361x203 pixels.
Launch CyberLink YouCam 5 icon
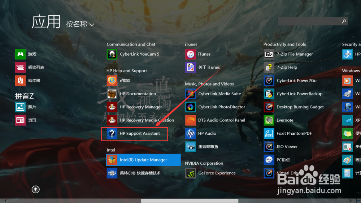[112, 54]
